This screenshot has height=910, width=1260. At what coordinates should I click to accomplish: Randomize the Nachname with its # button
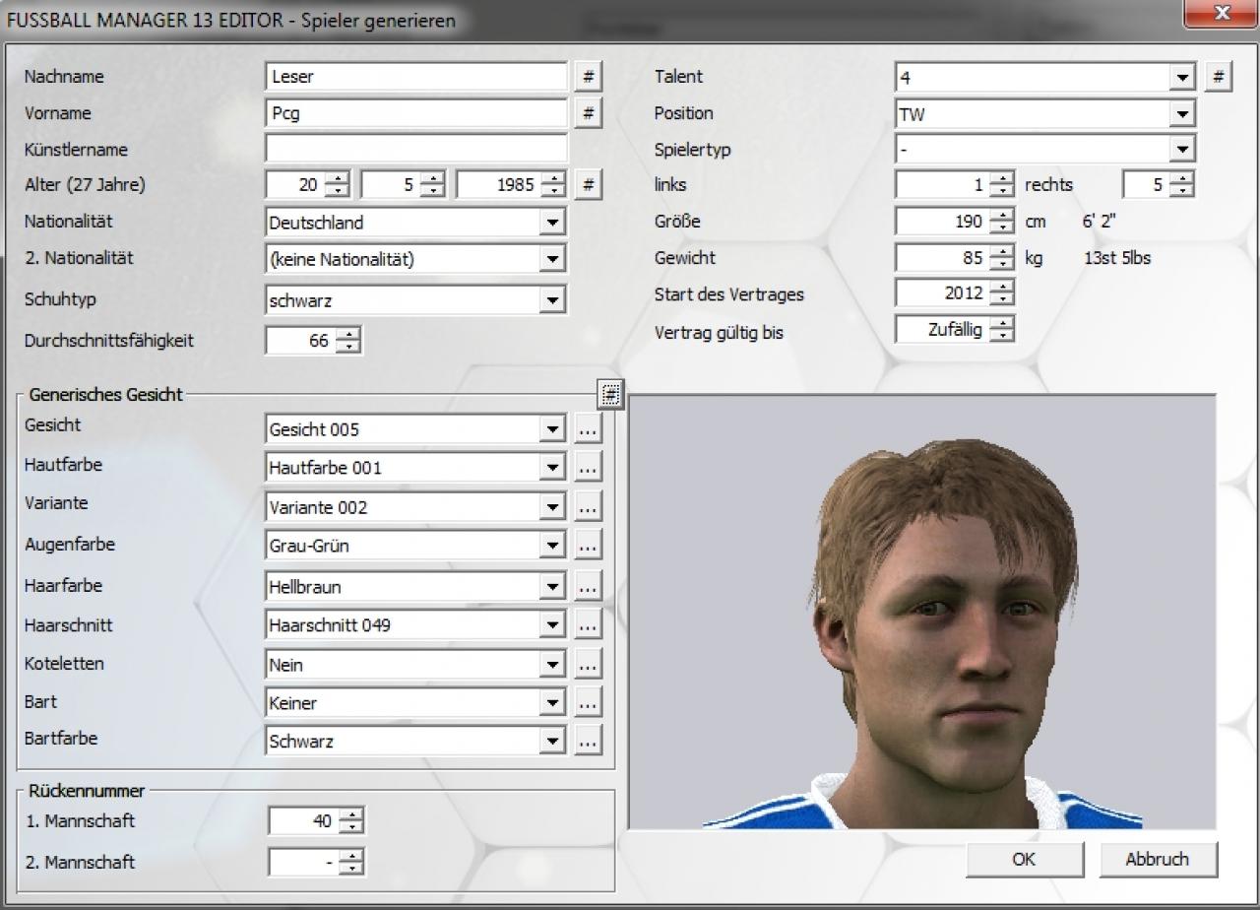pos(588,77)
